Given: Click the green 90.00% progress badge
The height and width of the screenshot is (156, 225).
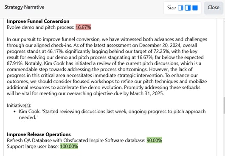Looking at the screenshot, I should click(x=154, y=140).
